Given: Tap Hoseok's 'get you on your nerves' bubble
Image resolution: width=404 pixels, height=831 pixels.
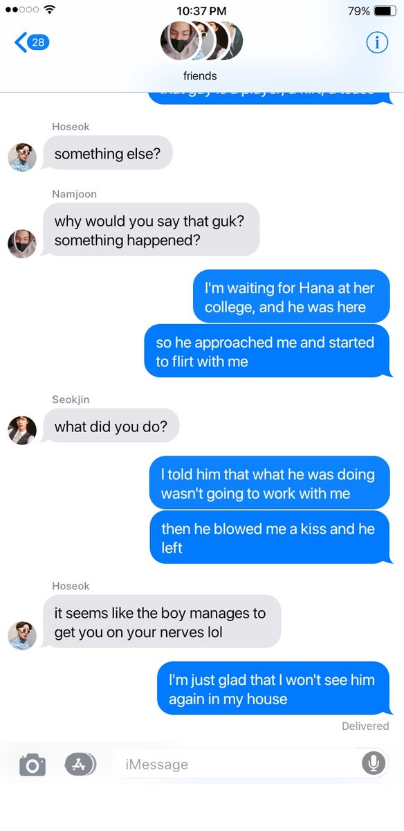Looking at the screenshot, I should point(160,622).
